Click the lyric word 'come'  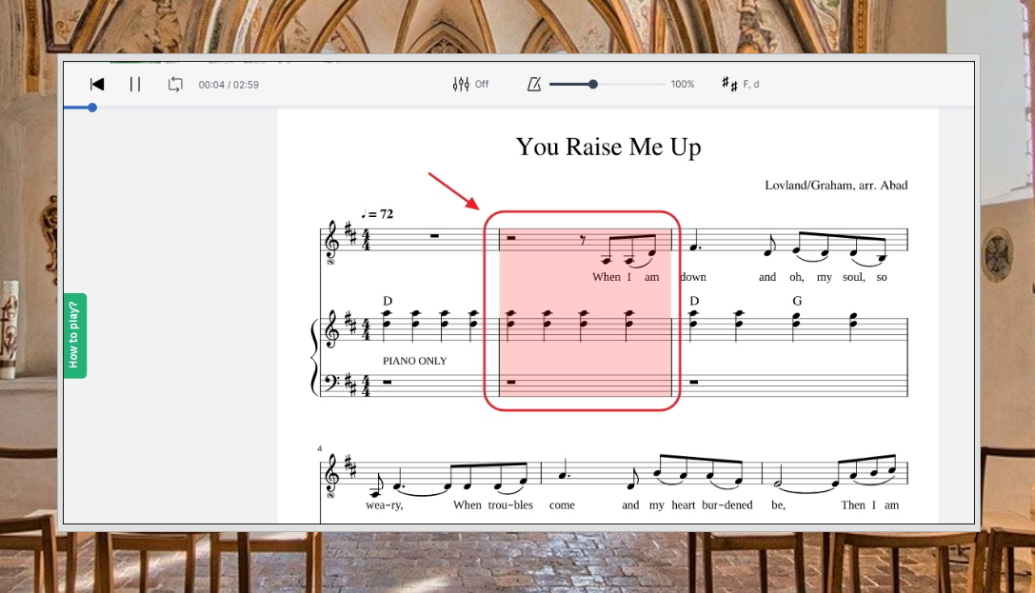pyautogui.click(x=562, y=505)
